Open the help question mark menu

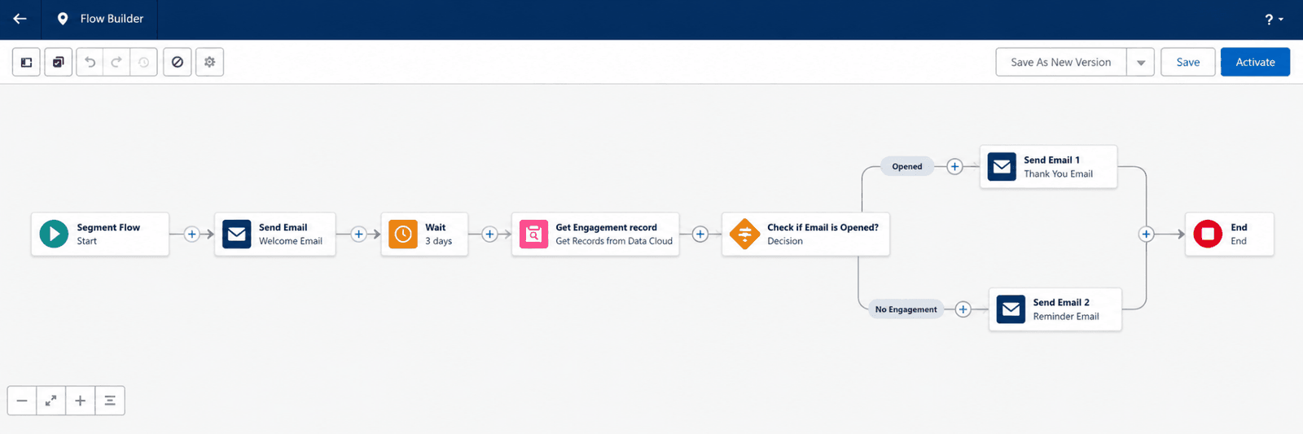pyautogui.click(x=1274, y=19)
